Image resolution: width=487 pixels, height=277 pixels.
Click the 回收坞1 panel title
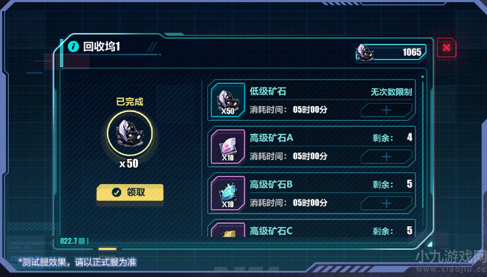(101, 46)
